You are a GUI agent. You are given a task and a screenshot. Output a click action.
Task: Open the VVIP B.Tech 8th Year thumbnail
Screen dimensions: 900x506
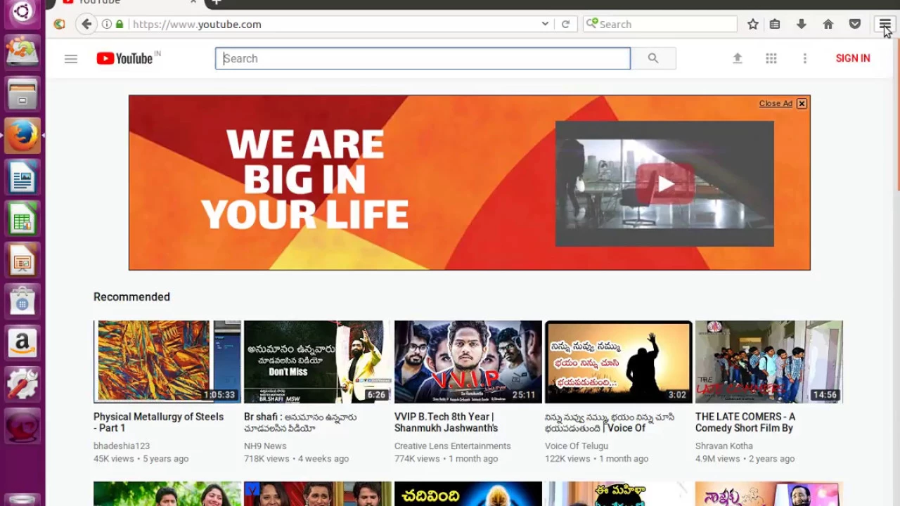[x=468, y=362]
